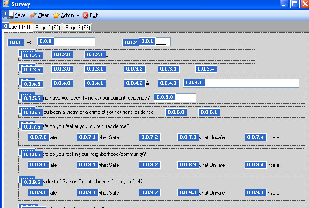The image size is (309, 208).
Task: Open the Admin dropdown menu
Action: pos(66,15)
